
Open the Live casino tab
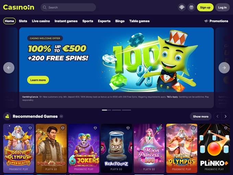(41, 21)
